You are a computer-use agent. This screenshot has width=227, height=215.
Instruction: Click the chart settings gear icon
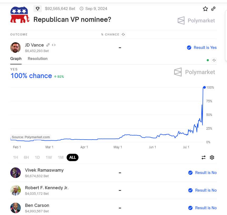[212, 157]
